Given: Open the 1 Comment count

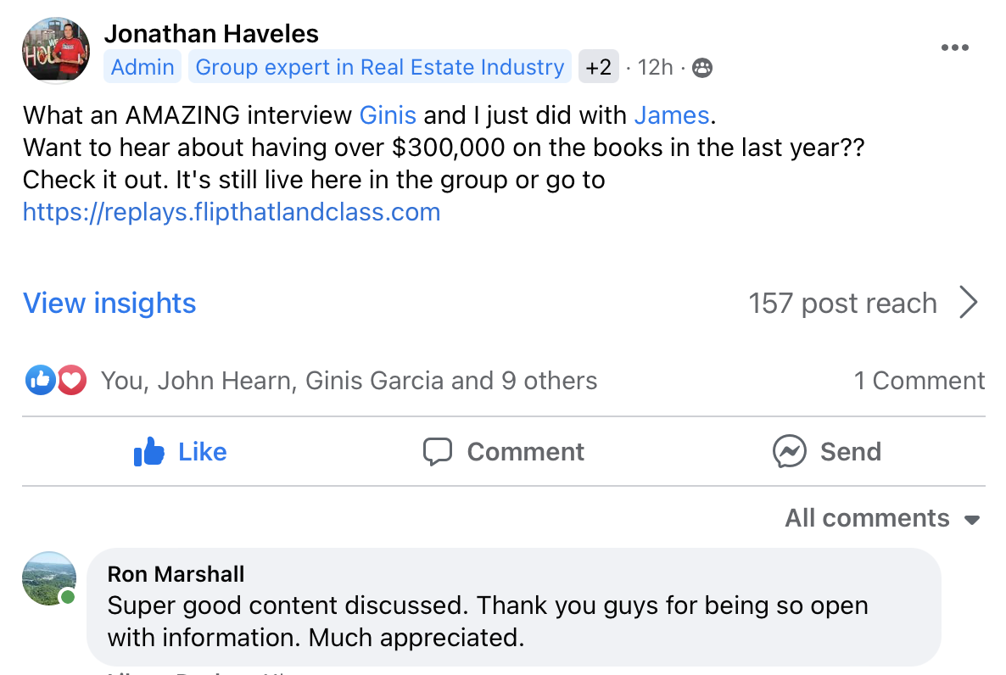Looking at the screenshot, I should pos(919,381).
